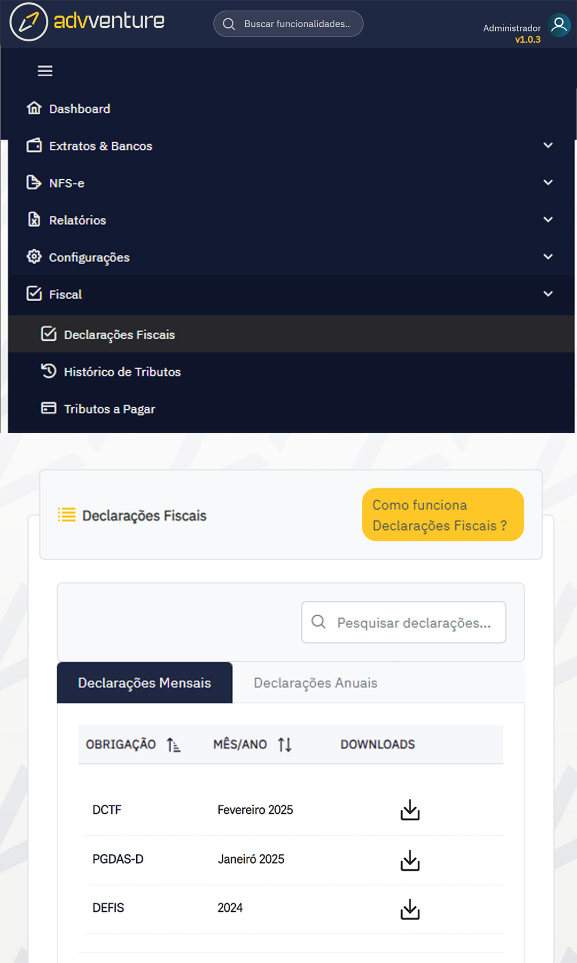Collapse the Fiscal menu section

click(x=548, y=294)
